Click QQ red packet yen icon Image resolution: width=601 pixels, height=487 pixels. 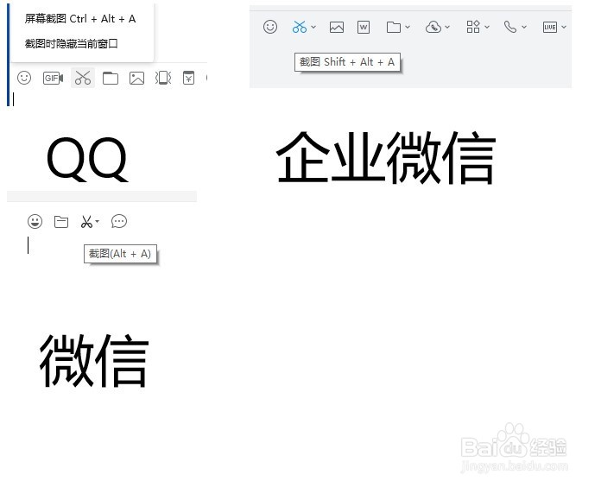click(x=188, y=78)
